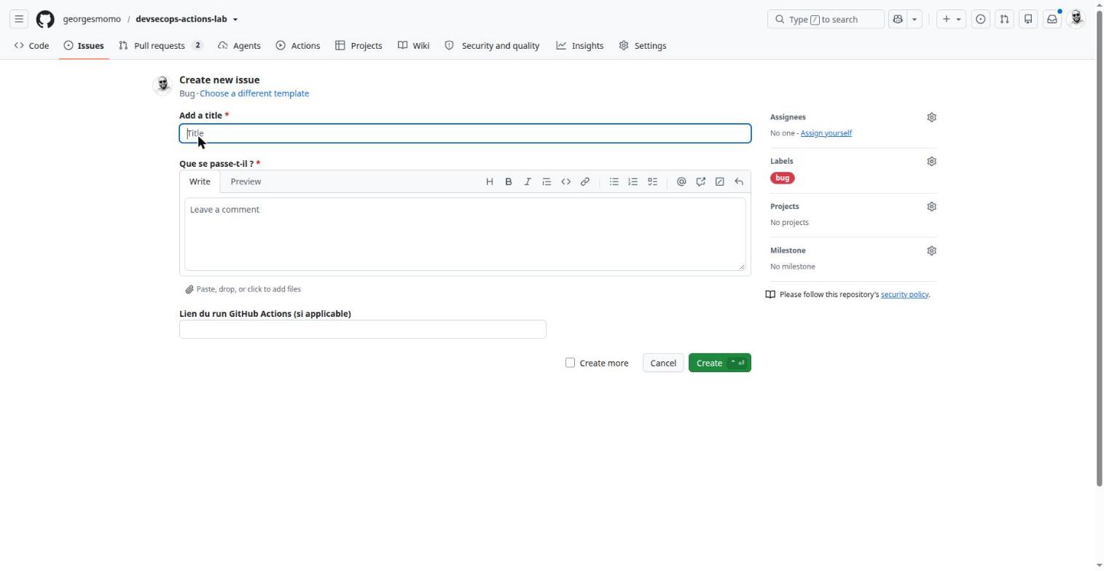Click the green Create button

coord(719,363)
